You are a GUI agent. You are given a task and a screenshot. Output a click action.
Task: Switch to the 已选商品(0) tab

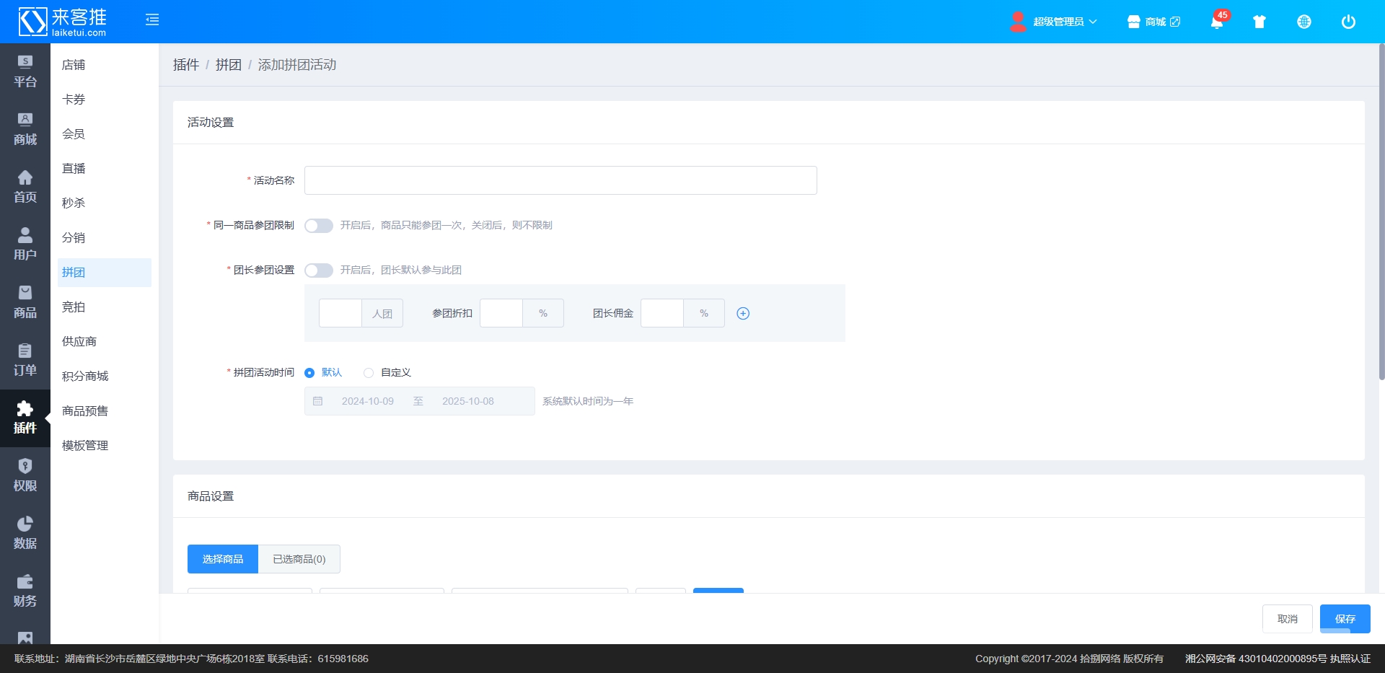[x=299, y=559]
